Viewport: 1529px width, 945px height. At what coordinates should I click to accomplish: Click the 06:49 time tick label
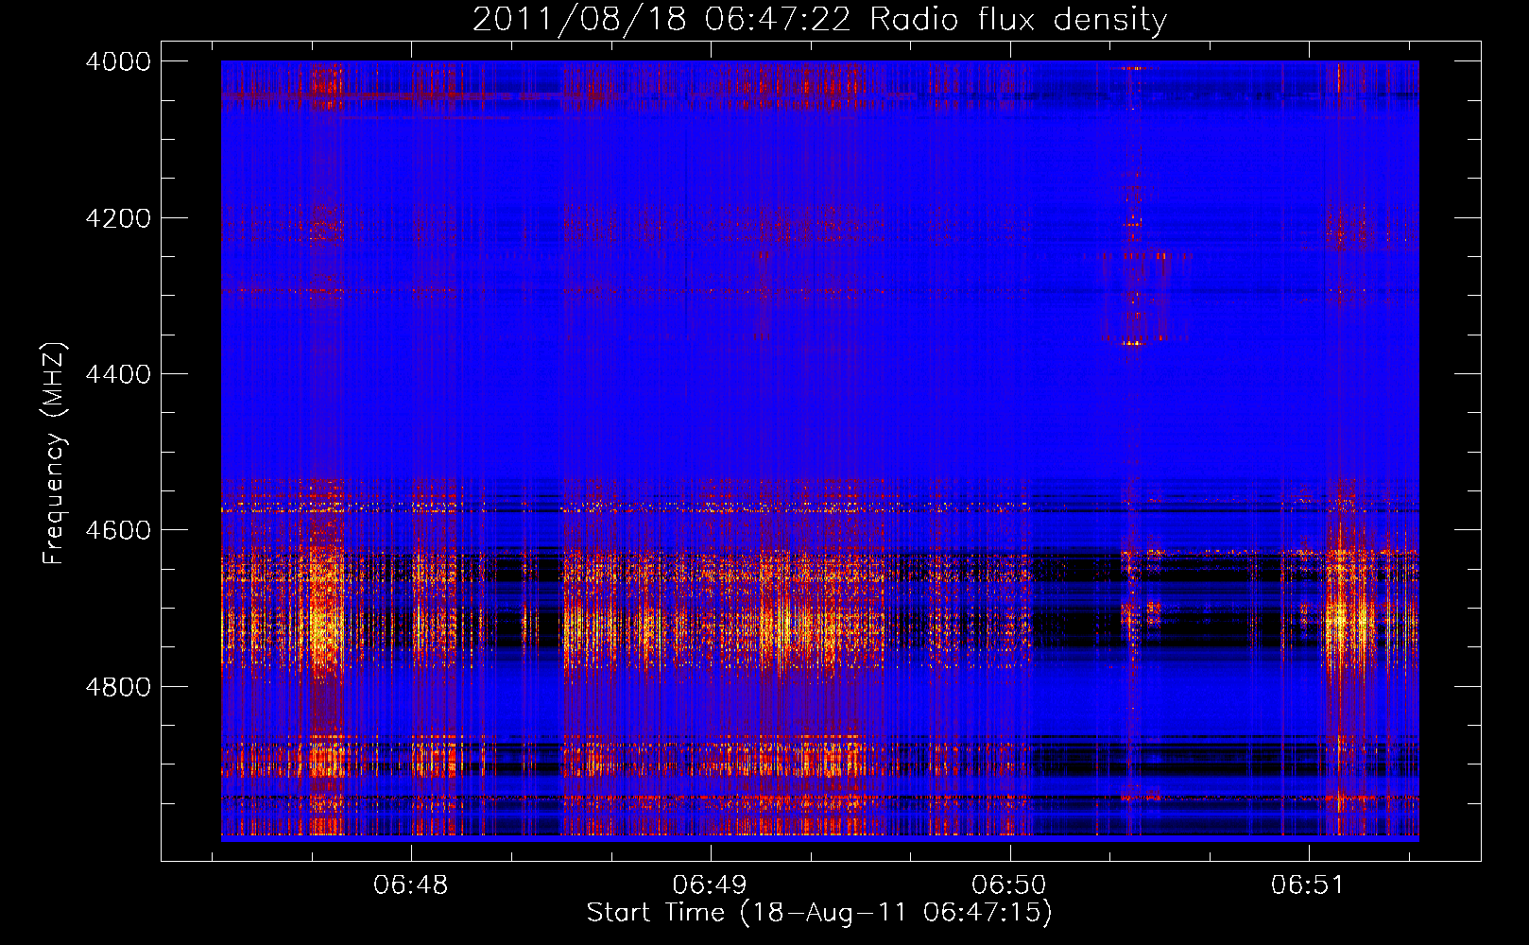710,885
